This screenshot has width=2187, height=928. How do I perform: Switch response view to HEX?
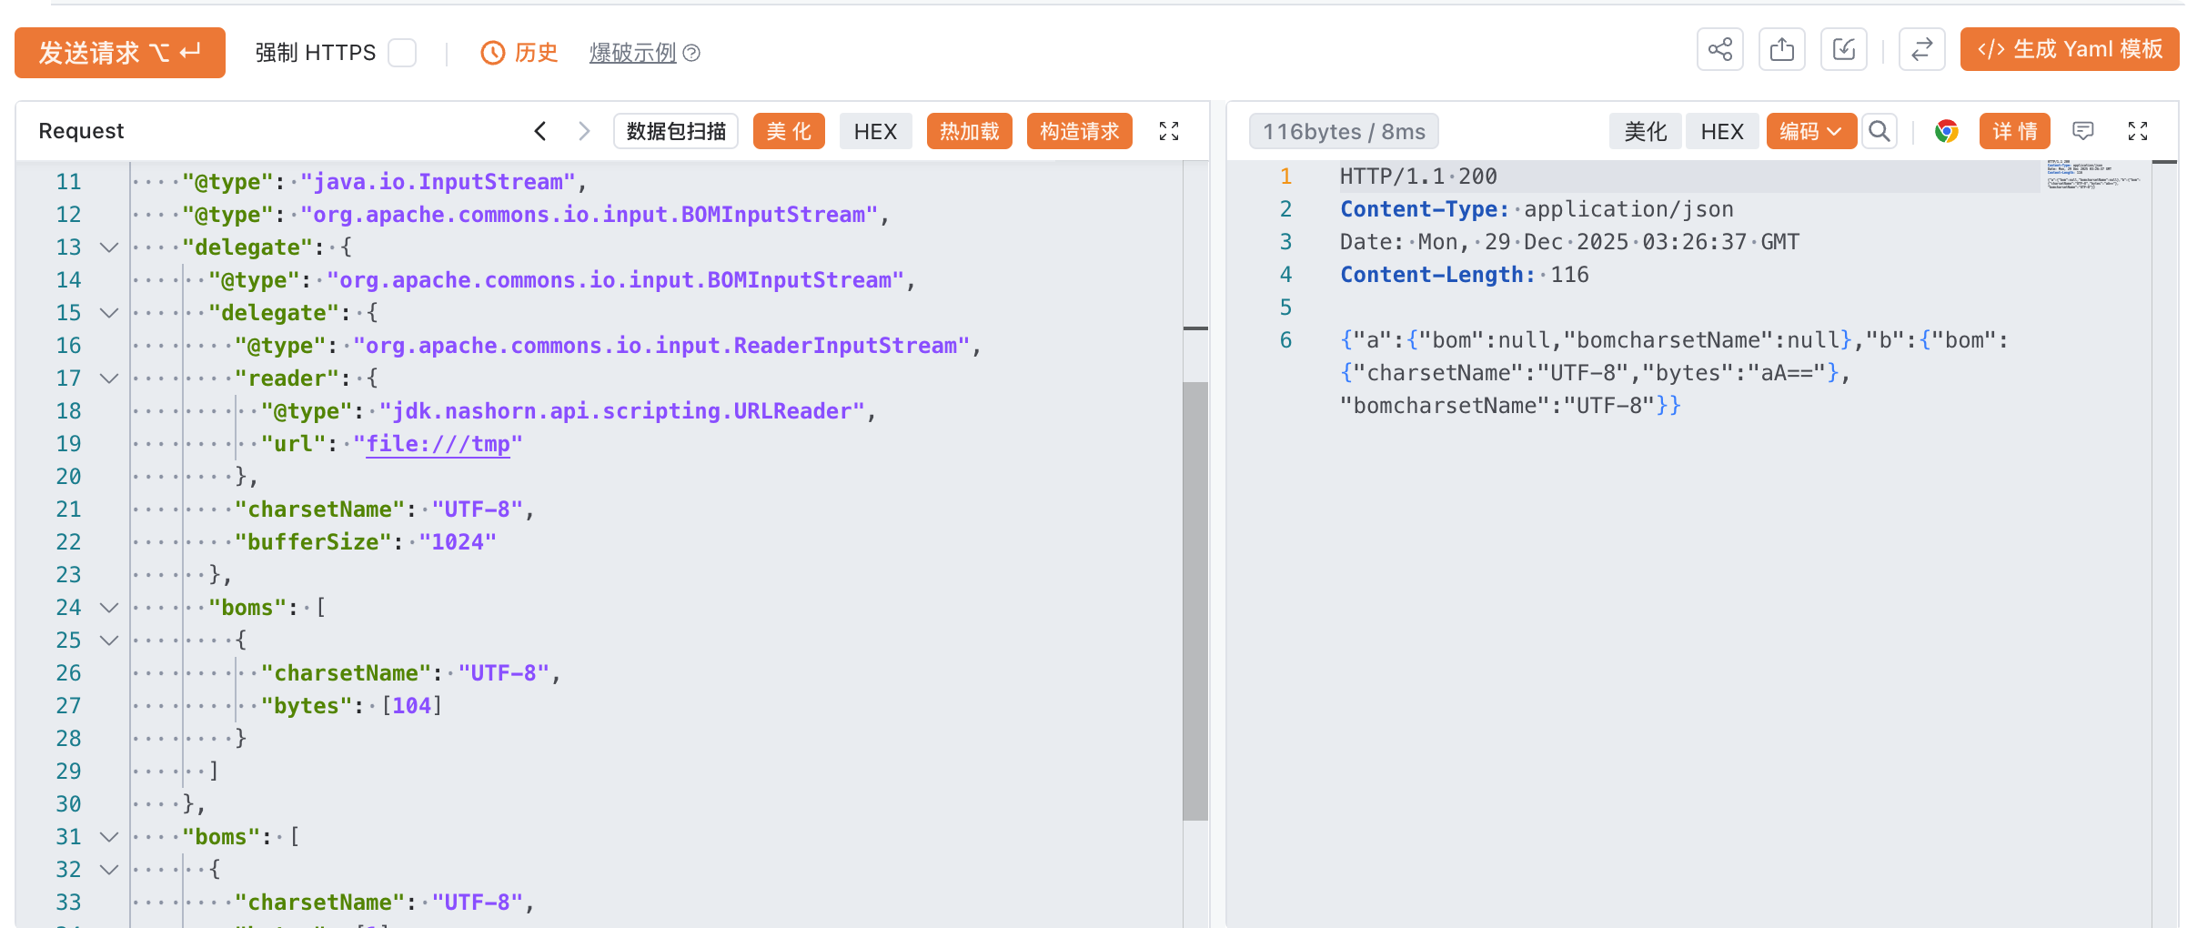point(1722,131)
